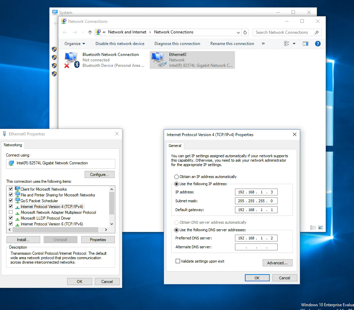Expand the address bar history dropdown

coord(238,32)
